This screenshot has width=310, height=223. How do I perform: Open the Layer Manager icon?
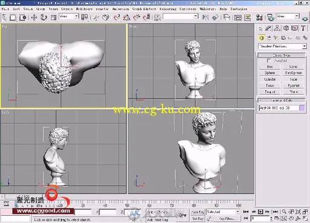226,18
